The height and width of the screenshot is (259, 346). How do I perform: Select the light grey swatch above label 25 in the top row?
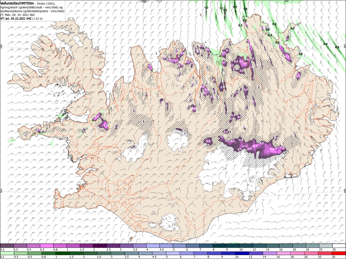pos(326,246)
